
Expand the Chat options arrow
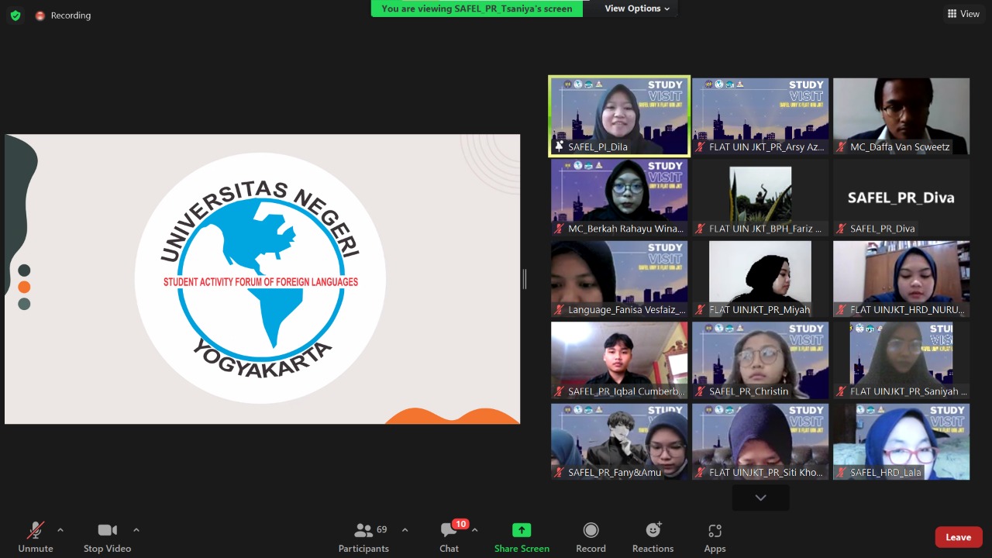[x=474, y=530]
